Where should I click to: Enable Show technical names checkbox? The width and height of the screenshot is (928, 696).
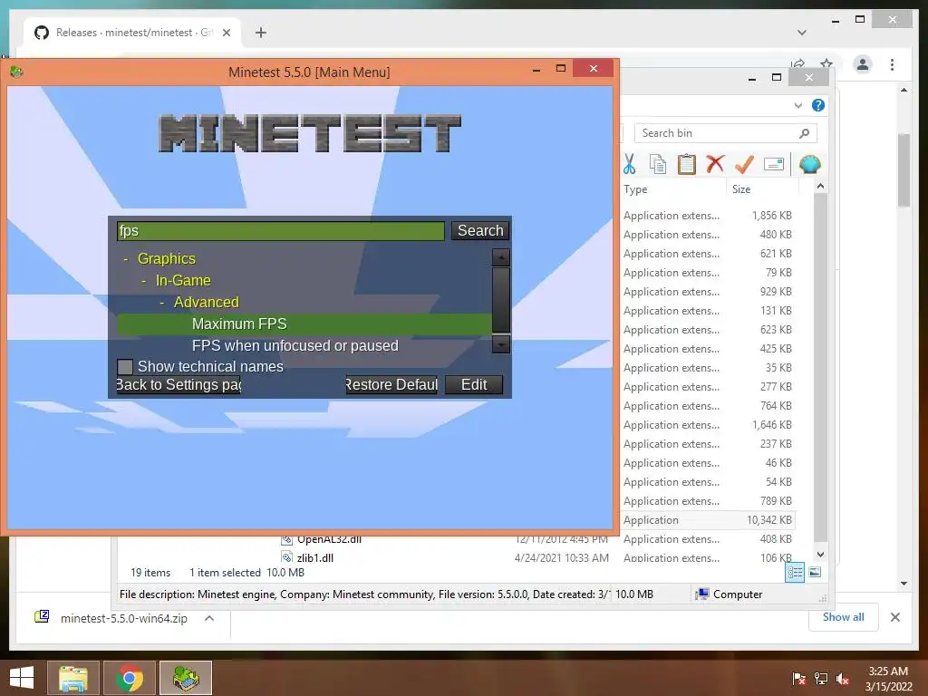(x=125, y=367)
